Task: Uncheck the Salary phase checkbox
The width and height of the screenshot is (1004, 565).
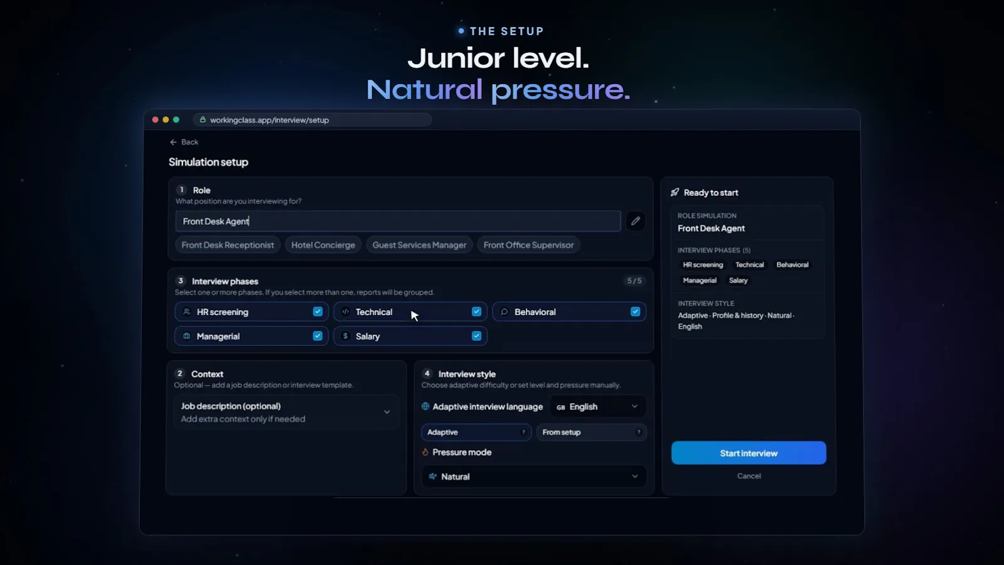Action: (x=476, y=336)
